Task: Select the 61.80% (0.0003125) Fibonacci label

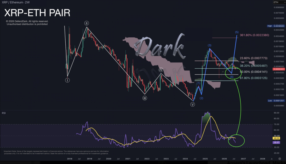Action: [254, 78]
